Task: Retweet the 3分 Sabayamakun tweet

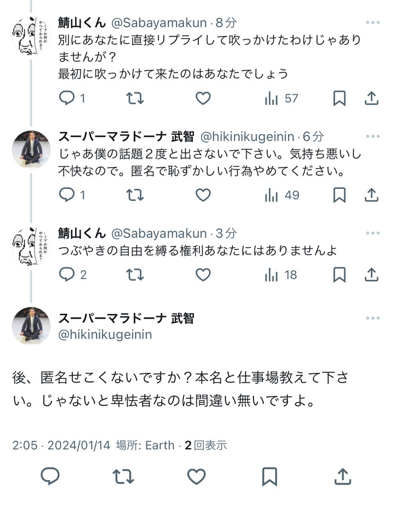Action: click(x=135, y=275)
